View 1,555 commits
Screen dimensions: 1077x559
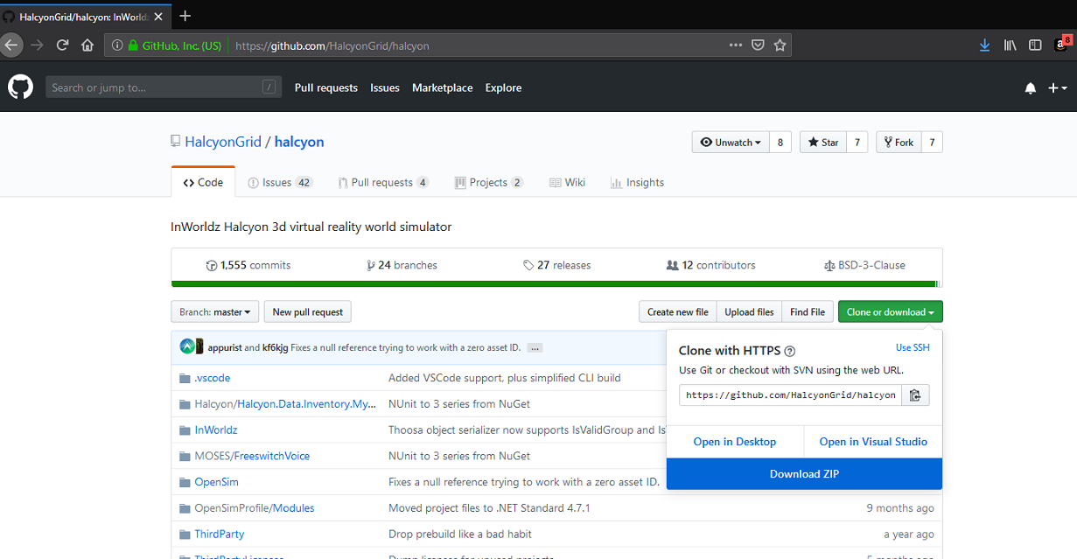click(248, 265)
